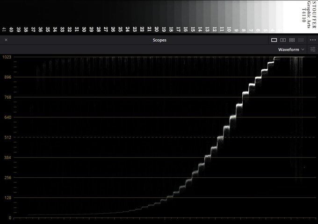Image resolution: width=318 pixels, height=224 pixels.
Task: Click the 768 scale label
Action: pos(7,97)
